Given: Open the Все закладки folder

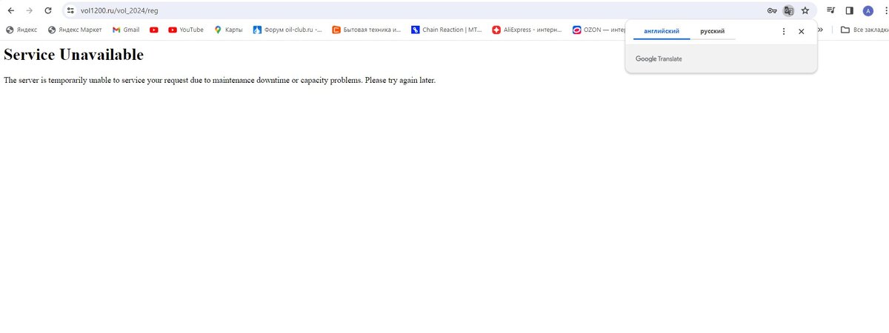Looking at the screenshot, I should click(x=863, y=30).
